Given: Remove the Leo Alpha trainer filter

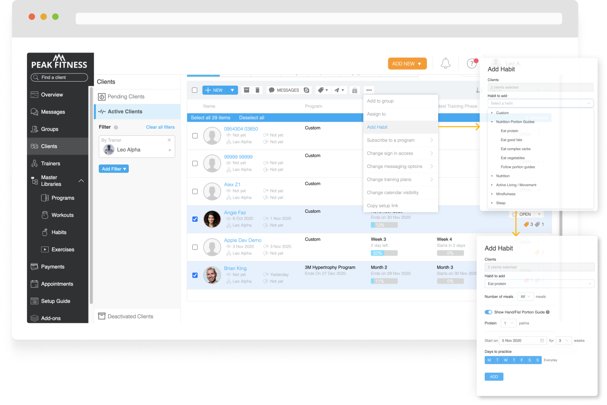Looking at the screenshot, I should point(169,140).
